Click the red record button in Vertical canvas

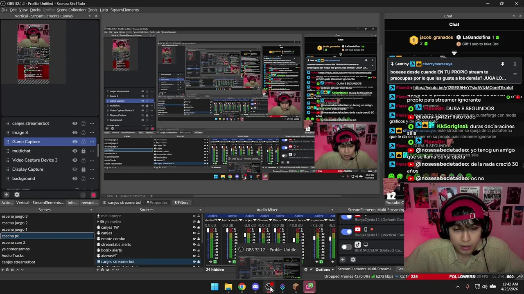[x=93, y=195]
